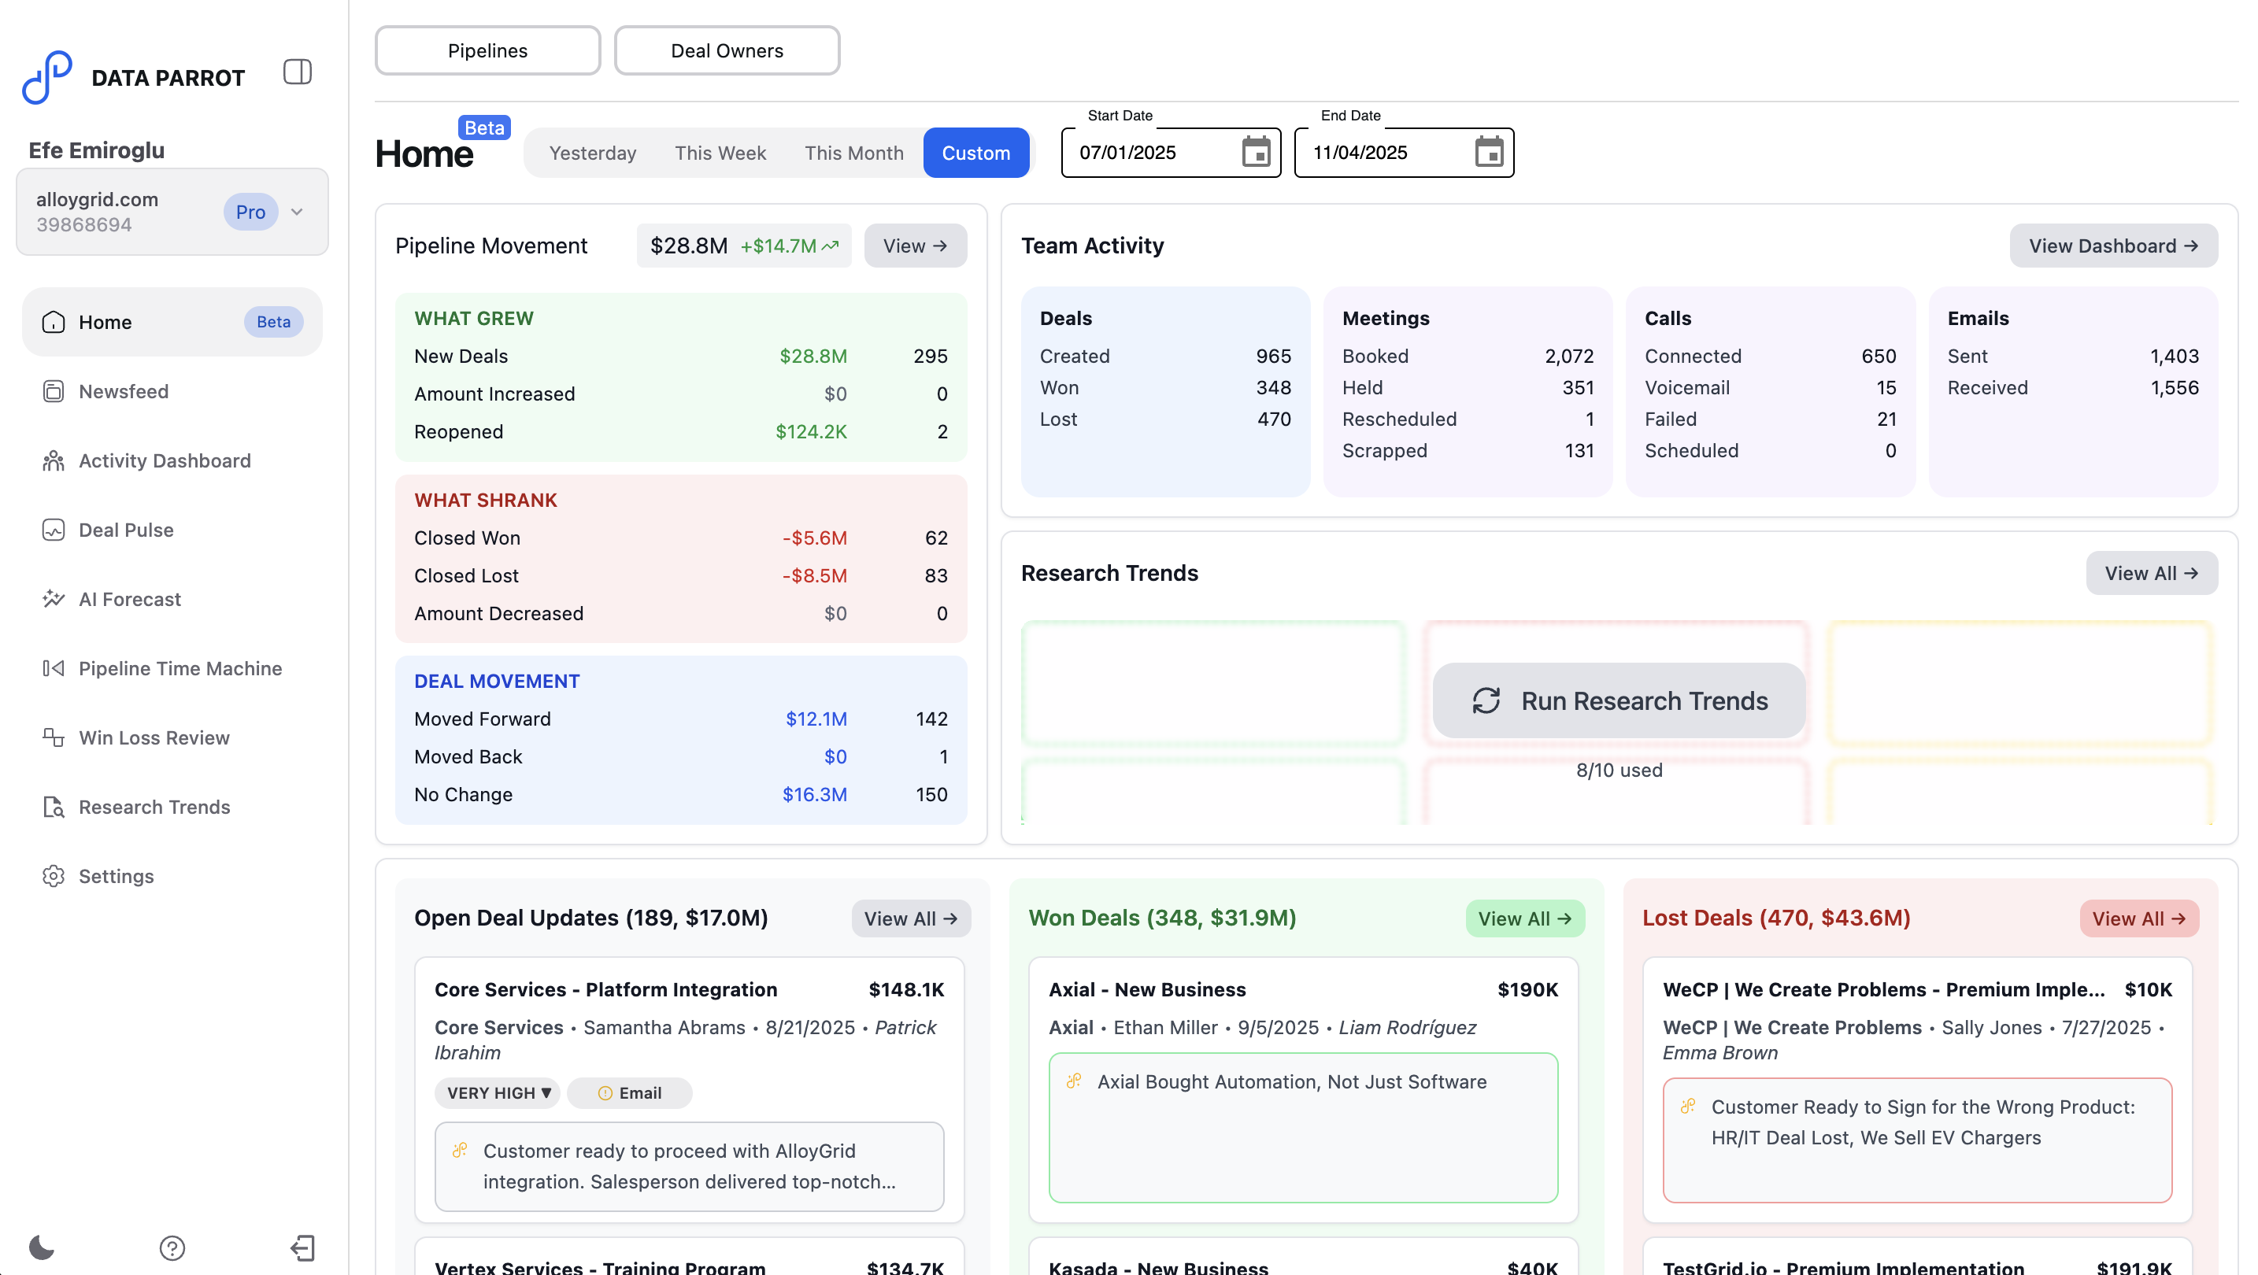Select the Email tag on deal card
Viewport: 2258px width, 1275px height.
pos(629,1092)
